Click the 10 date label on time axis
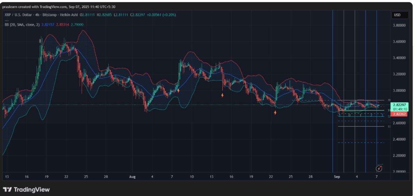Viewport: 415px width, 196px height. (x=191, y=177)
